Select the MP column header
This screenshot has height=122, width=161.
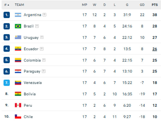click(x=85, y=5)
